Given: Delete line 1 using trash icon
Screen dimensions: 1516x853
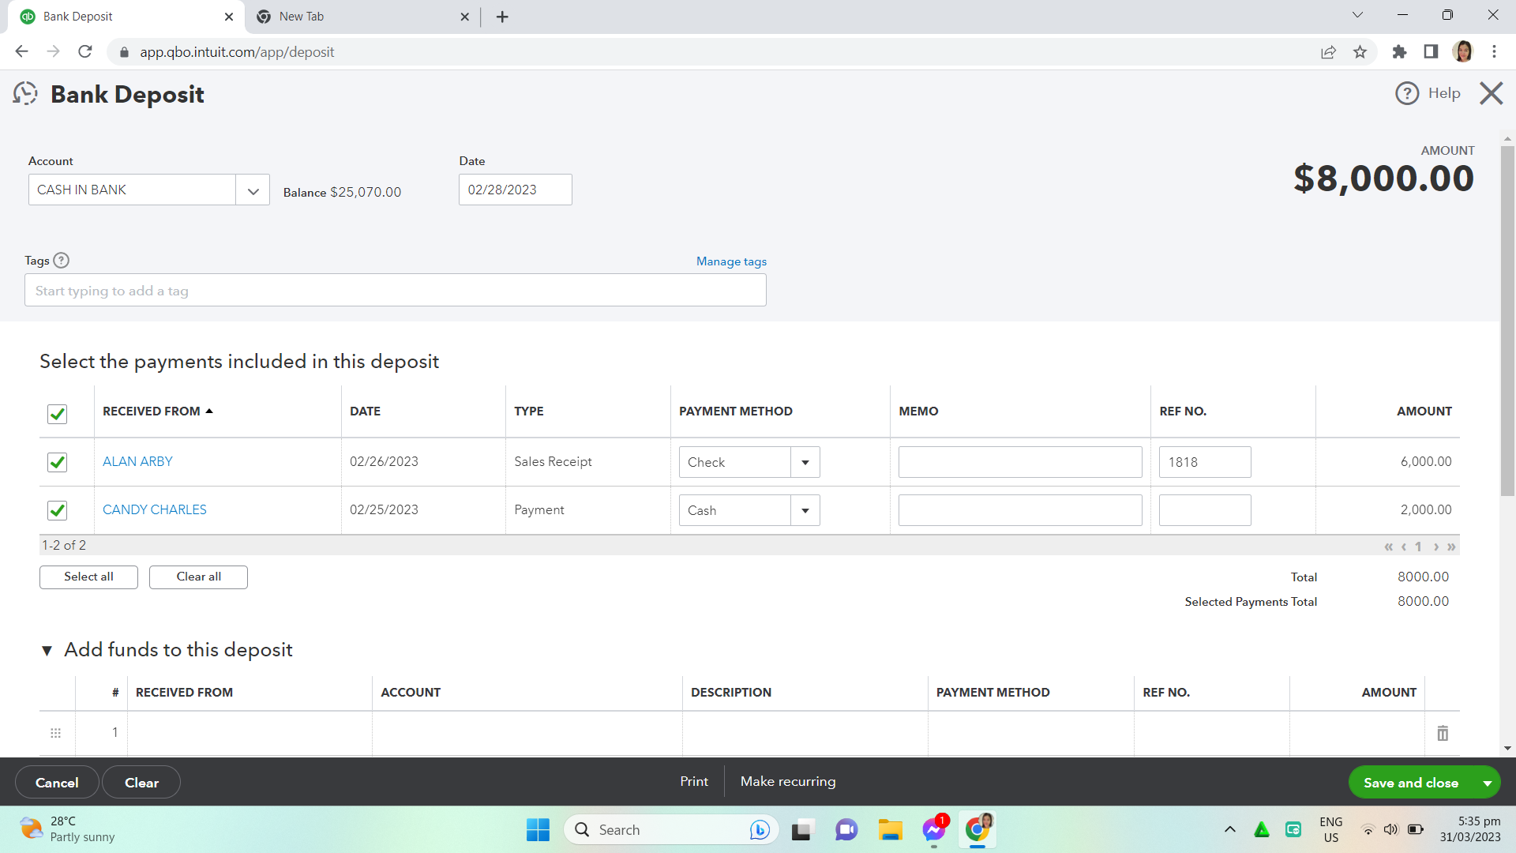Looking at the screenshot, I should 1443,733.
